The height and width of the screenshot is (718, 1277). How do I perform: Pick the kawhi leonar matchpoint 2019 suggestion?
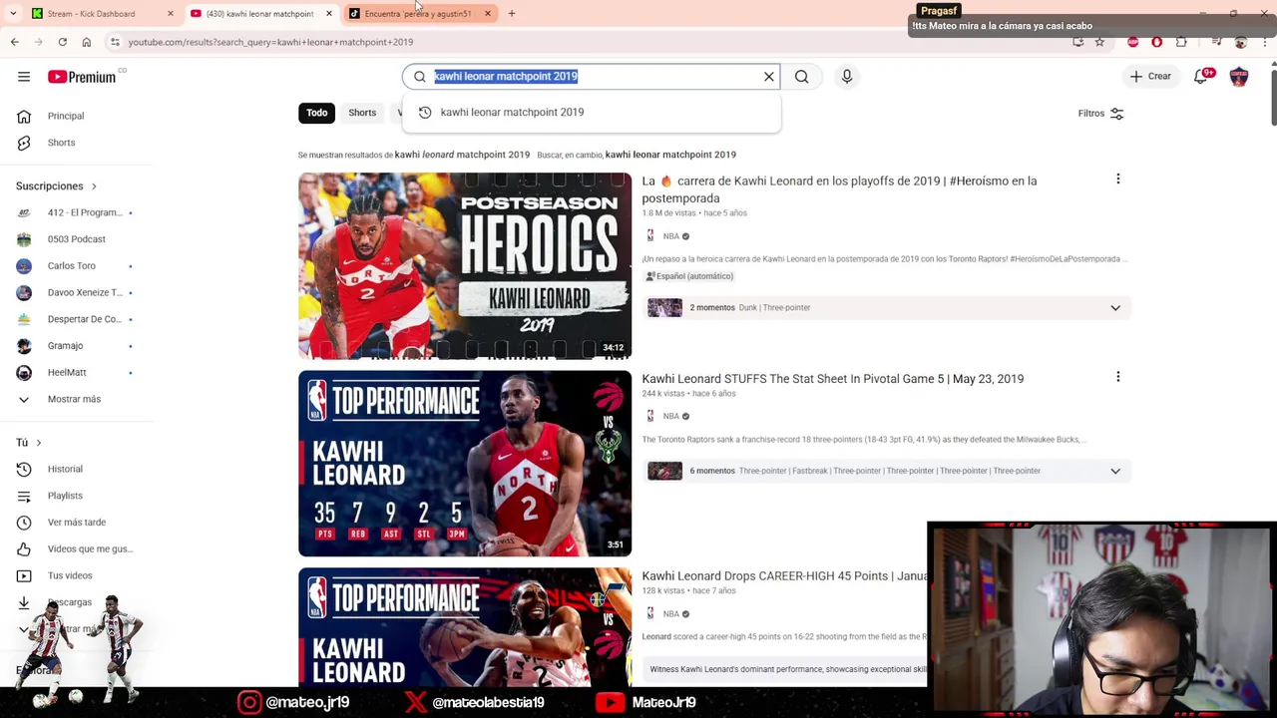coord(592,113)
